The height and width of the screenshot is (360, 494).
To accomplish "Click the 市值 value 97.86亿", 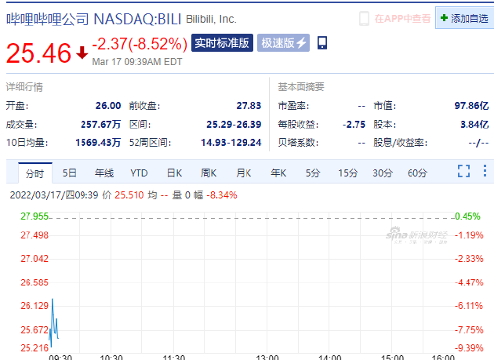I will [x=471, y=105].
